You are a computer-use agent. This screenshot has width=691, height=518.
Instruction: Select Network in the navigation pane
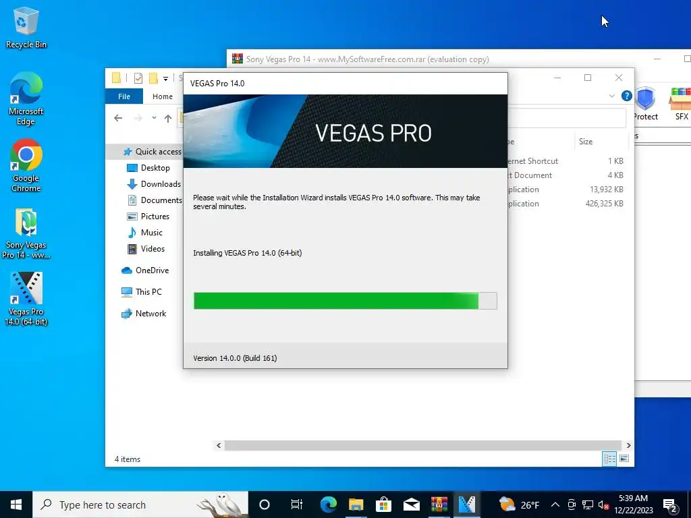[x=144, y=314]
